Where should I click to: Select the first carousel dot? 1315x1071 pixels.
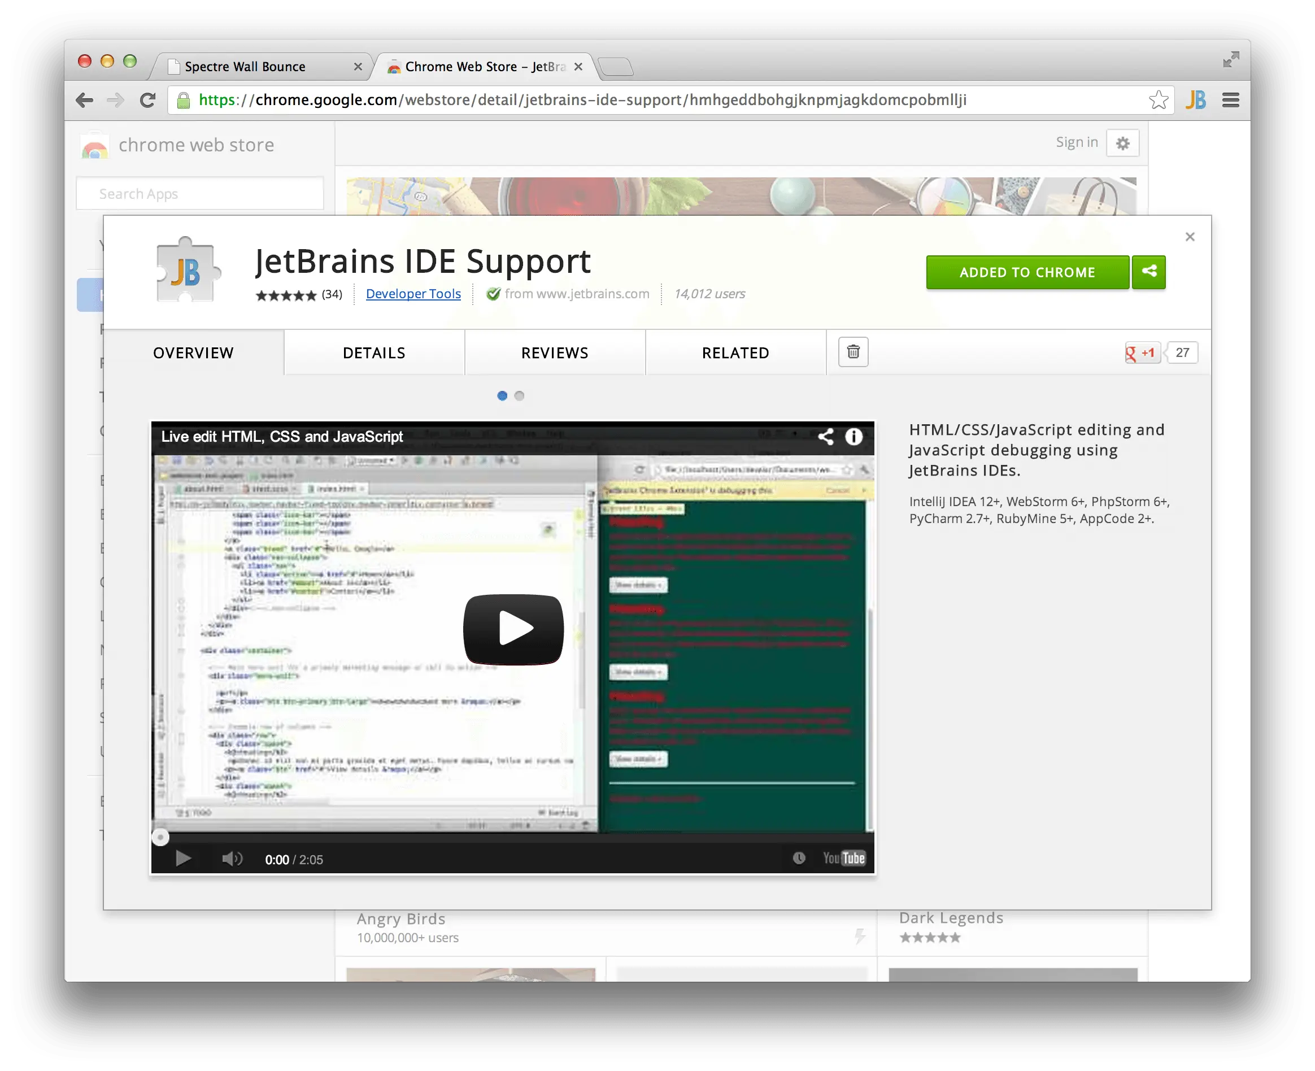tap(502, 395)
